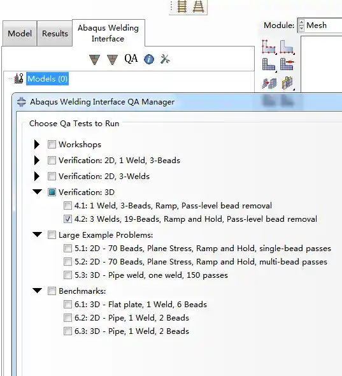Screen dimensions: 342x376
Task: Click the second ladder icon in top toolbar
Action: 199,6
